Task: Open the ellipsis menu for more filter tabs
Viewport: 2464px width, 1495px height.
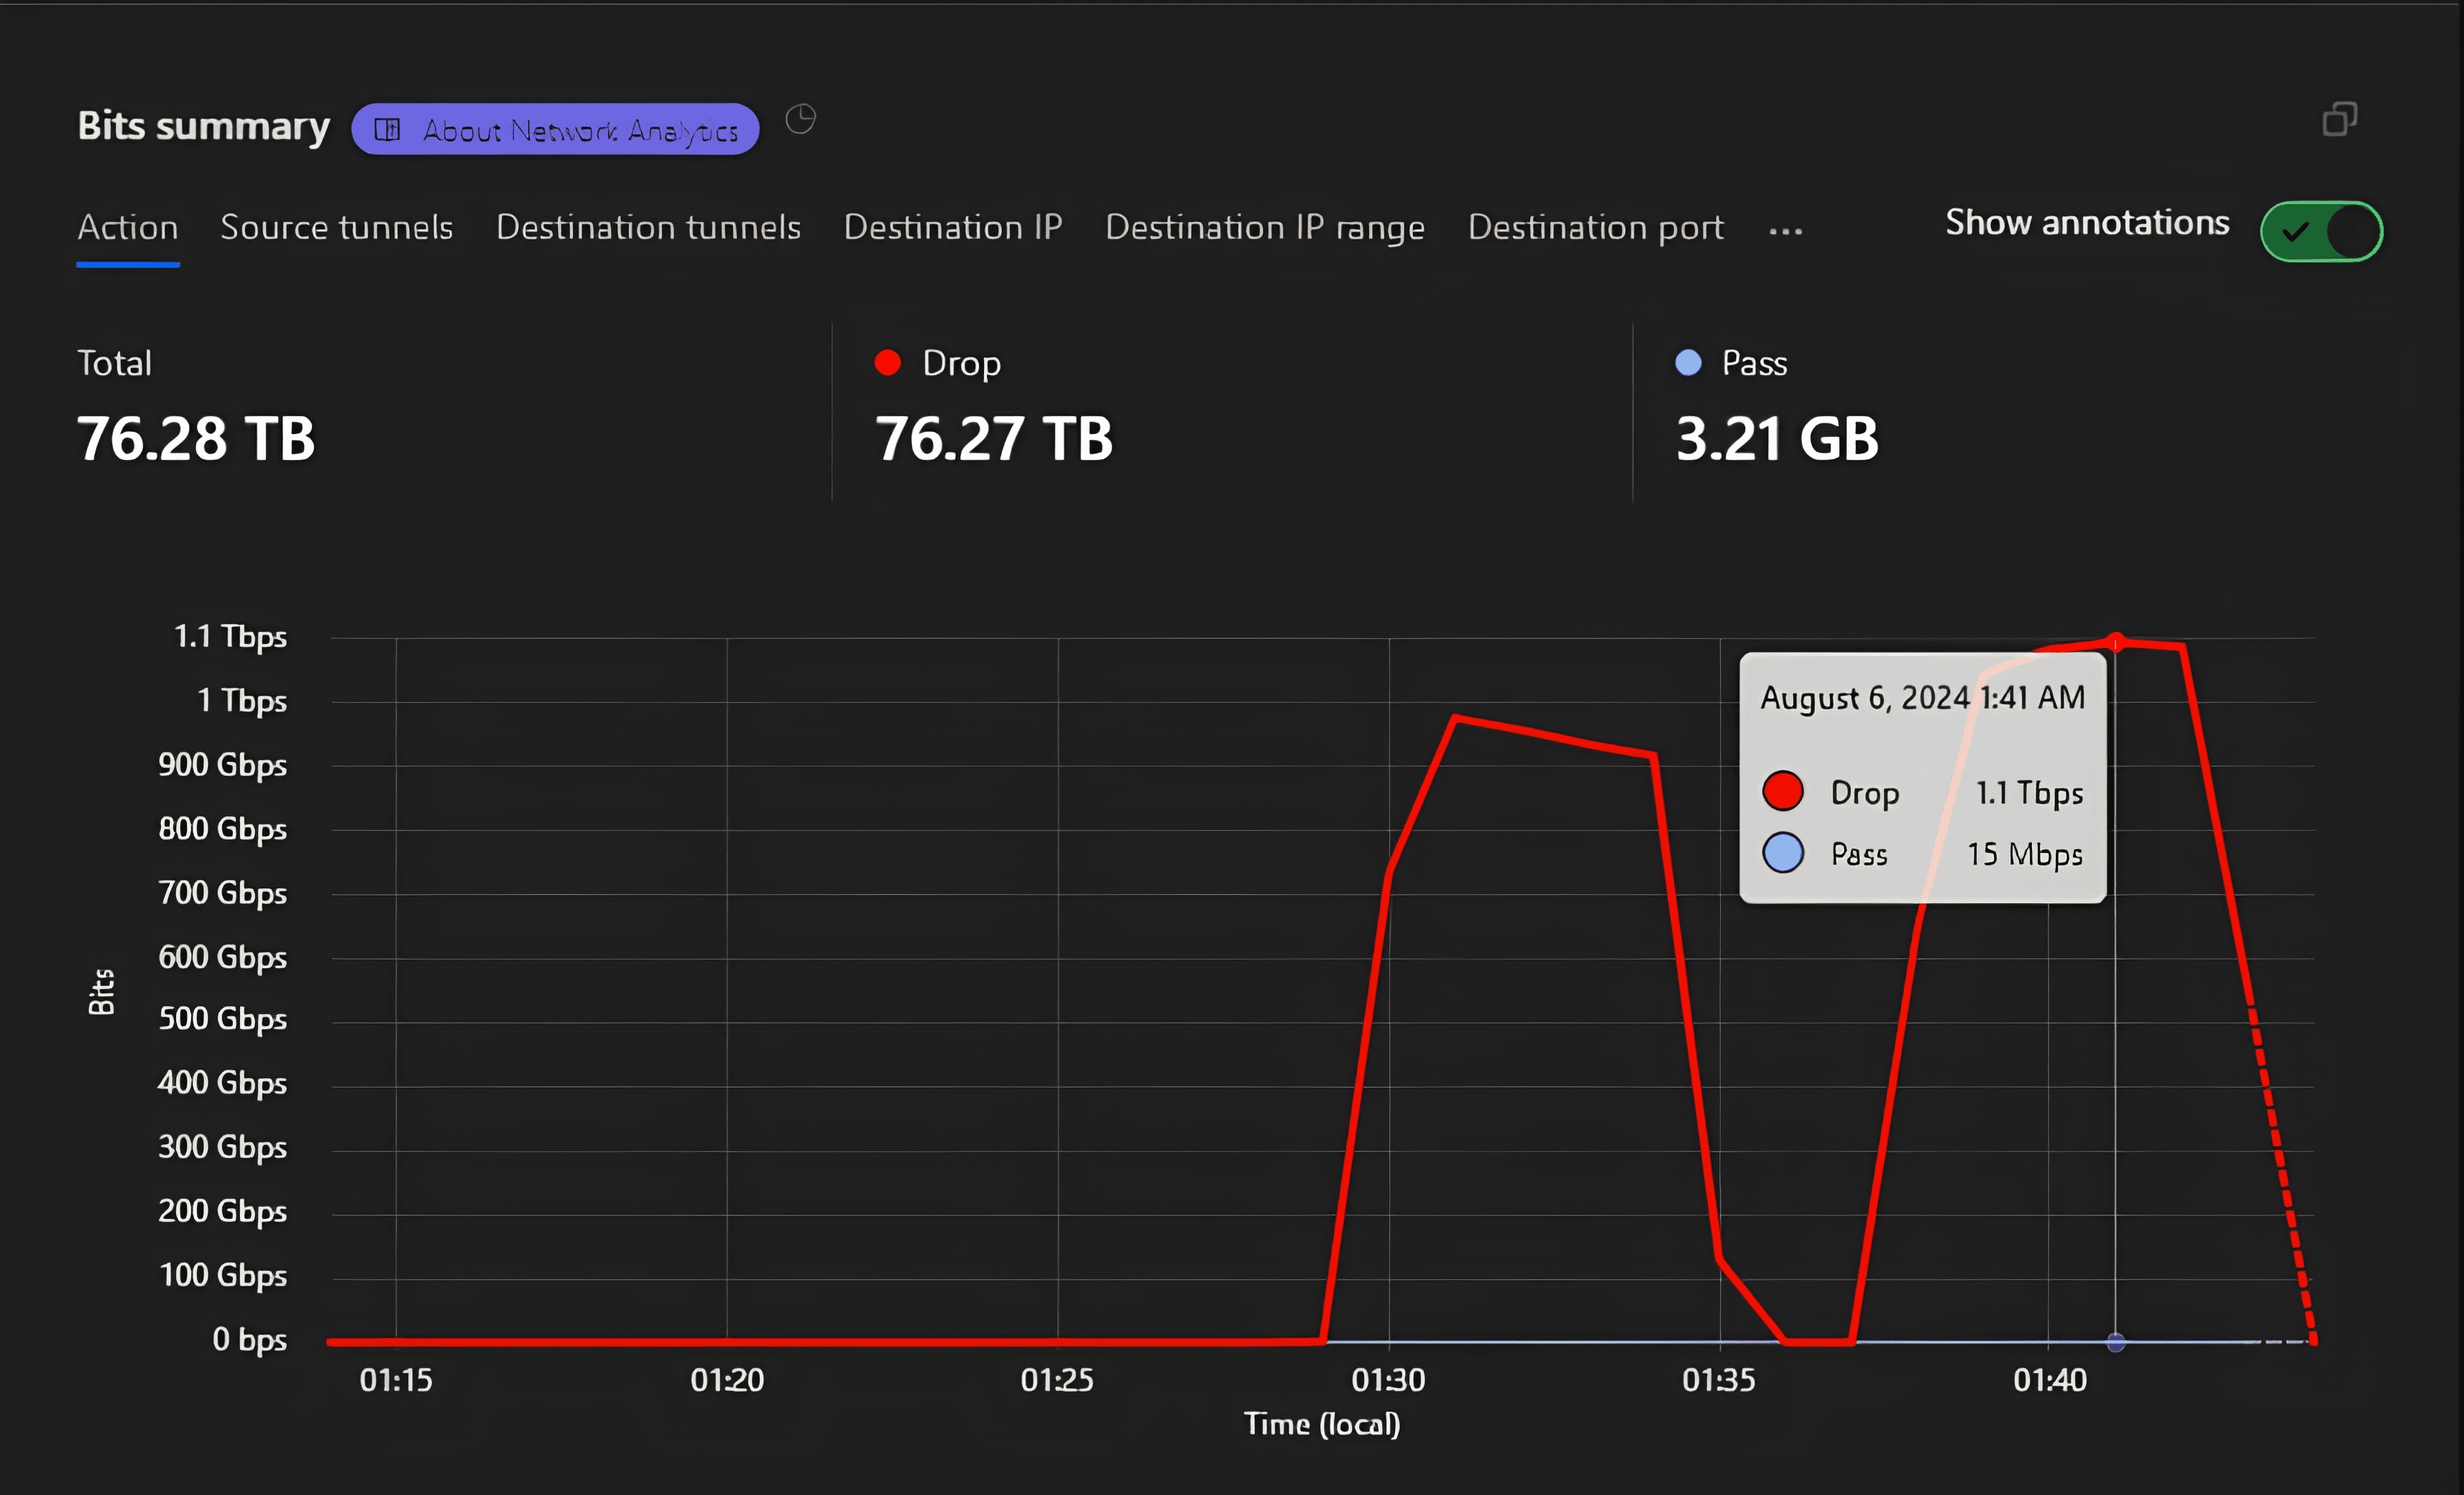Action: click(x=1786, y=231)
